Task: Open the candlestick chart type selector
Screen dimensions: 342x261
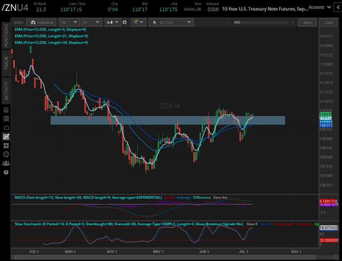Action: (x=113, y=22)
